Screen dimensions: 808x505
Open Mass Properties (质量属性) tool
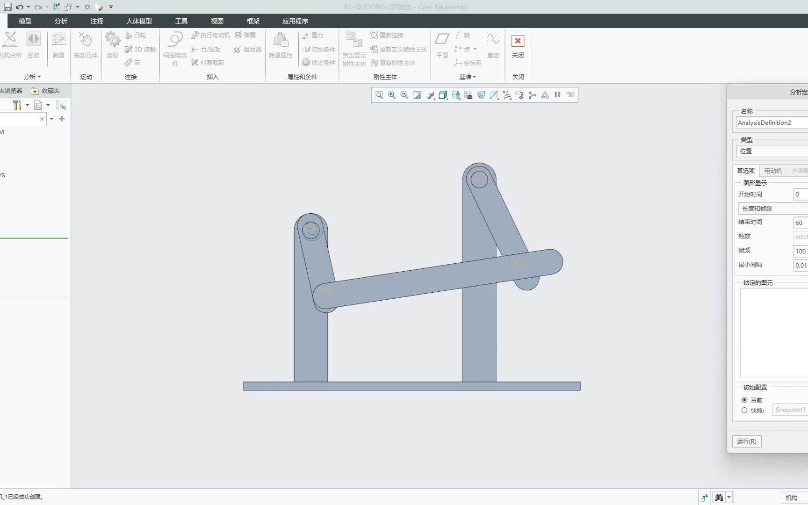click(280, 41)
